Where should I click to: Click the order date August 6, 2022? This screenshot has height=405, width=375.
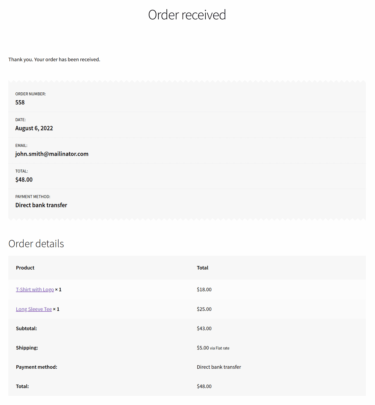coord(34,128)
